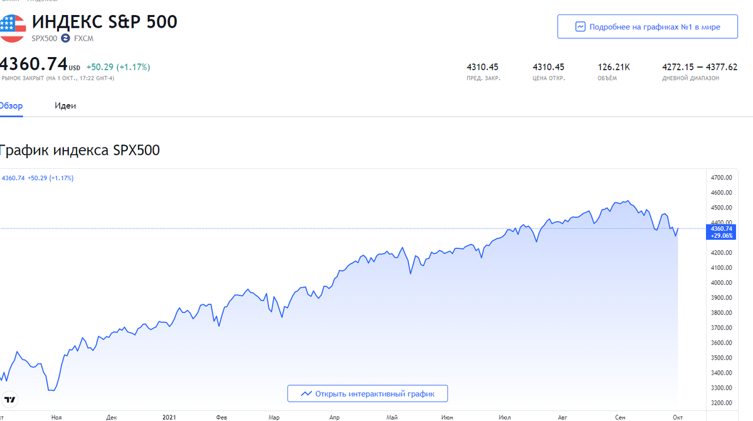Click the 3900.00 price axis label
The image size is (753, 421).
tap(722, 298)
